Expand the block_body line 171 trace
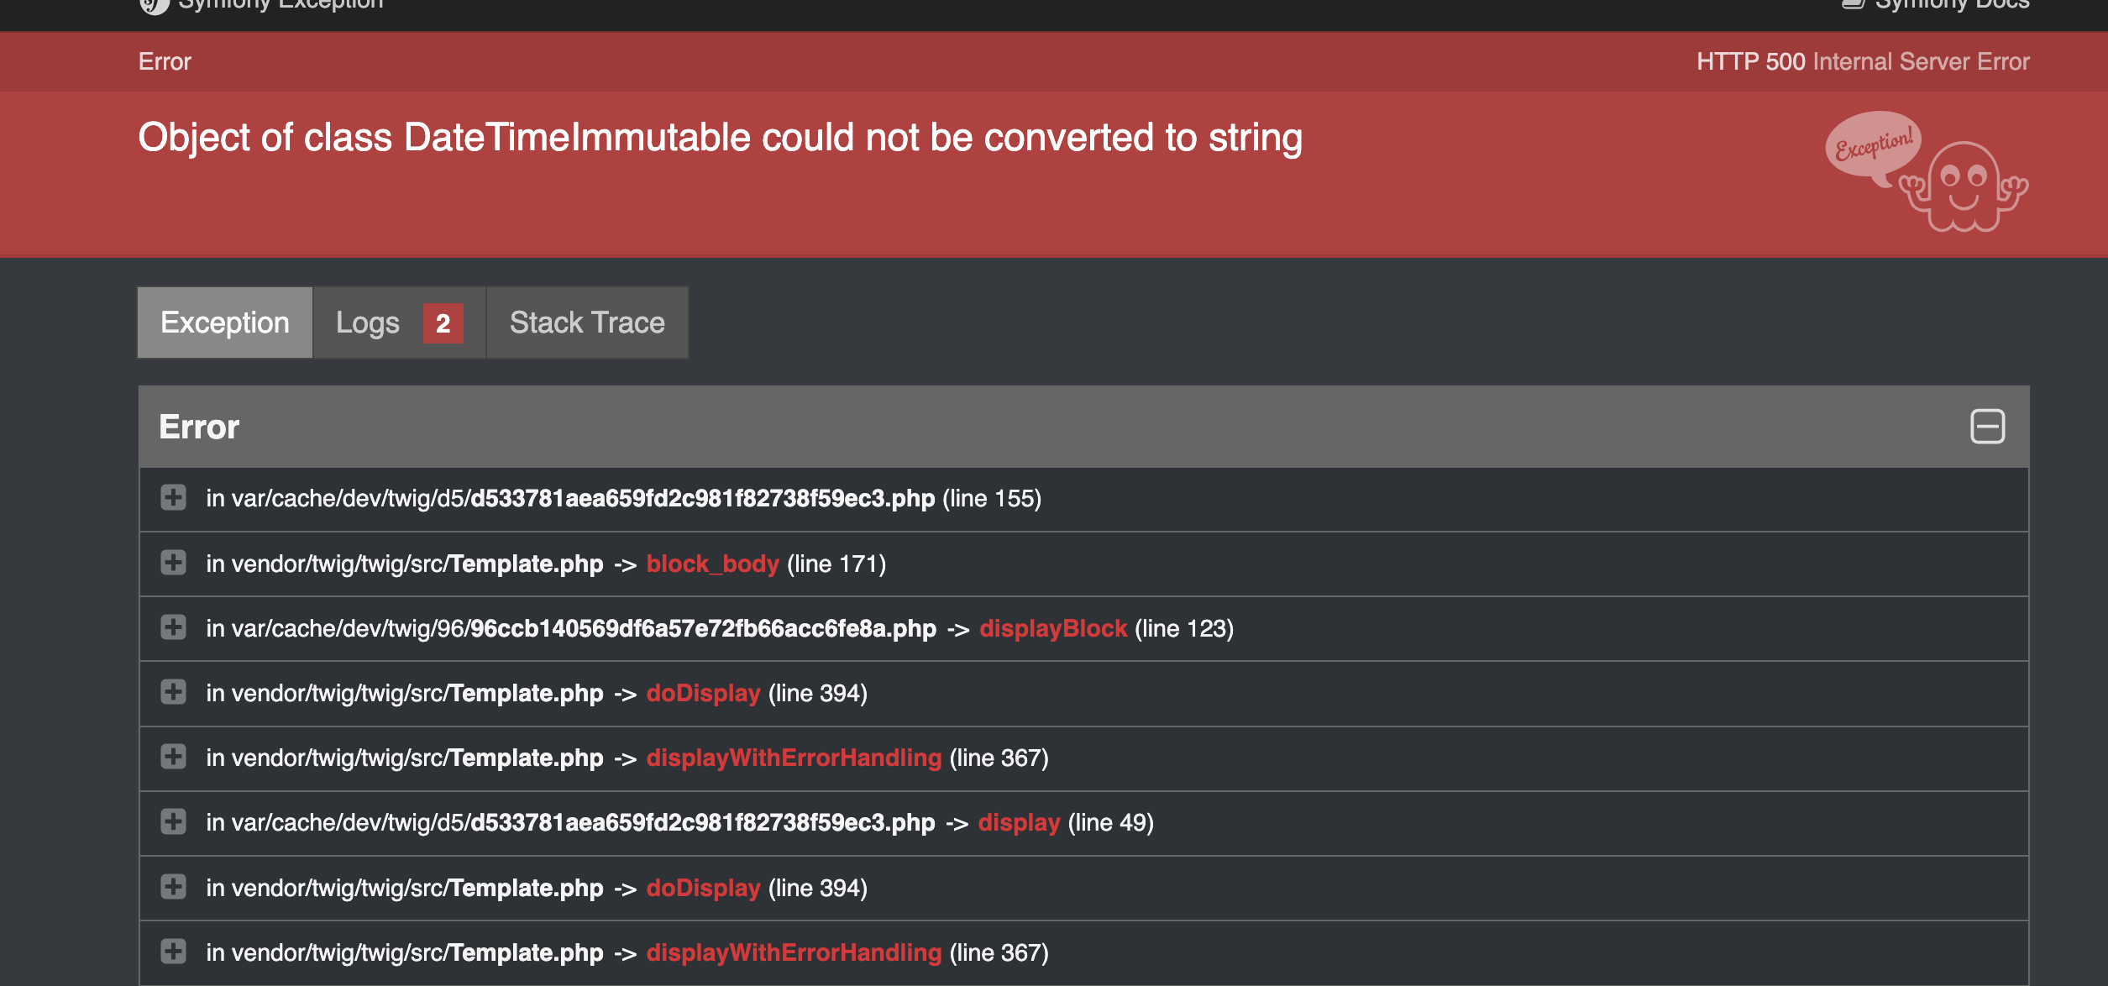Viewport: 2108px width, 986px height. [174, 563]
